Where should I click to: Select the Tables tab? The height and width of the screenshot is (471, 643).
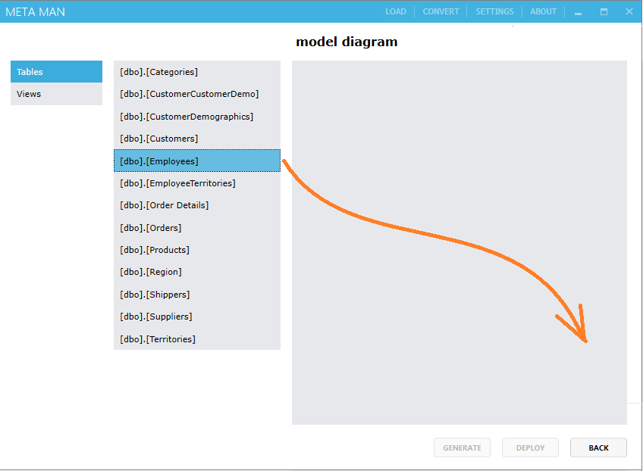point(57,72)
